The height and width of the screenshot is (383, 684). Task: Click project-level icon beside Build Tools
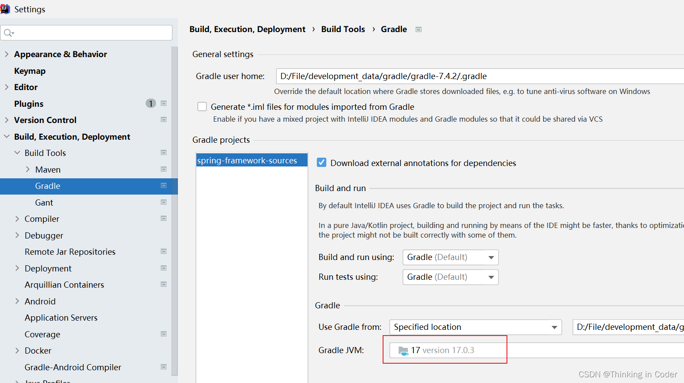pos(163,153)
